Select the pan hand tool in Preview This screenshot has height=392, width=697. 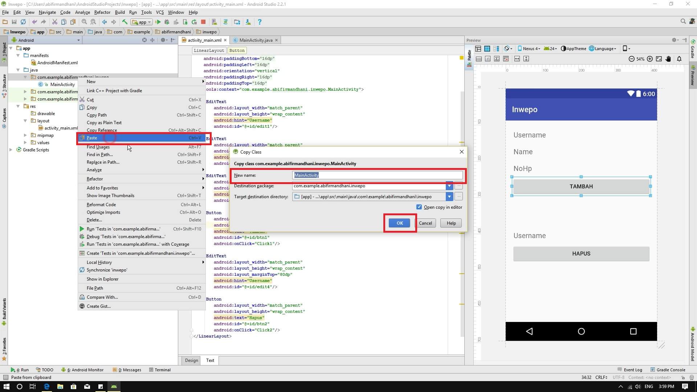[668, 59]
